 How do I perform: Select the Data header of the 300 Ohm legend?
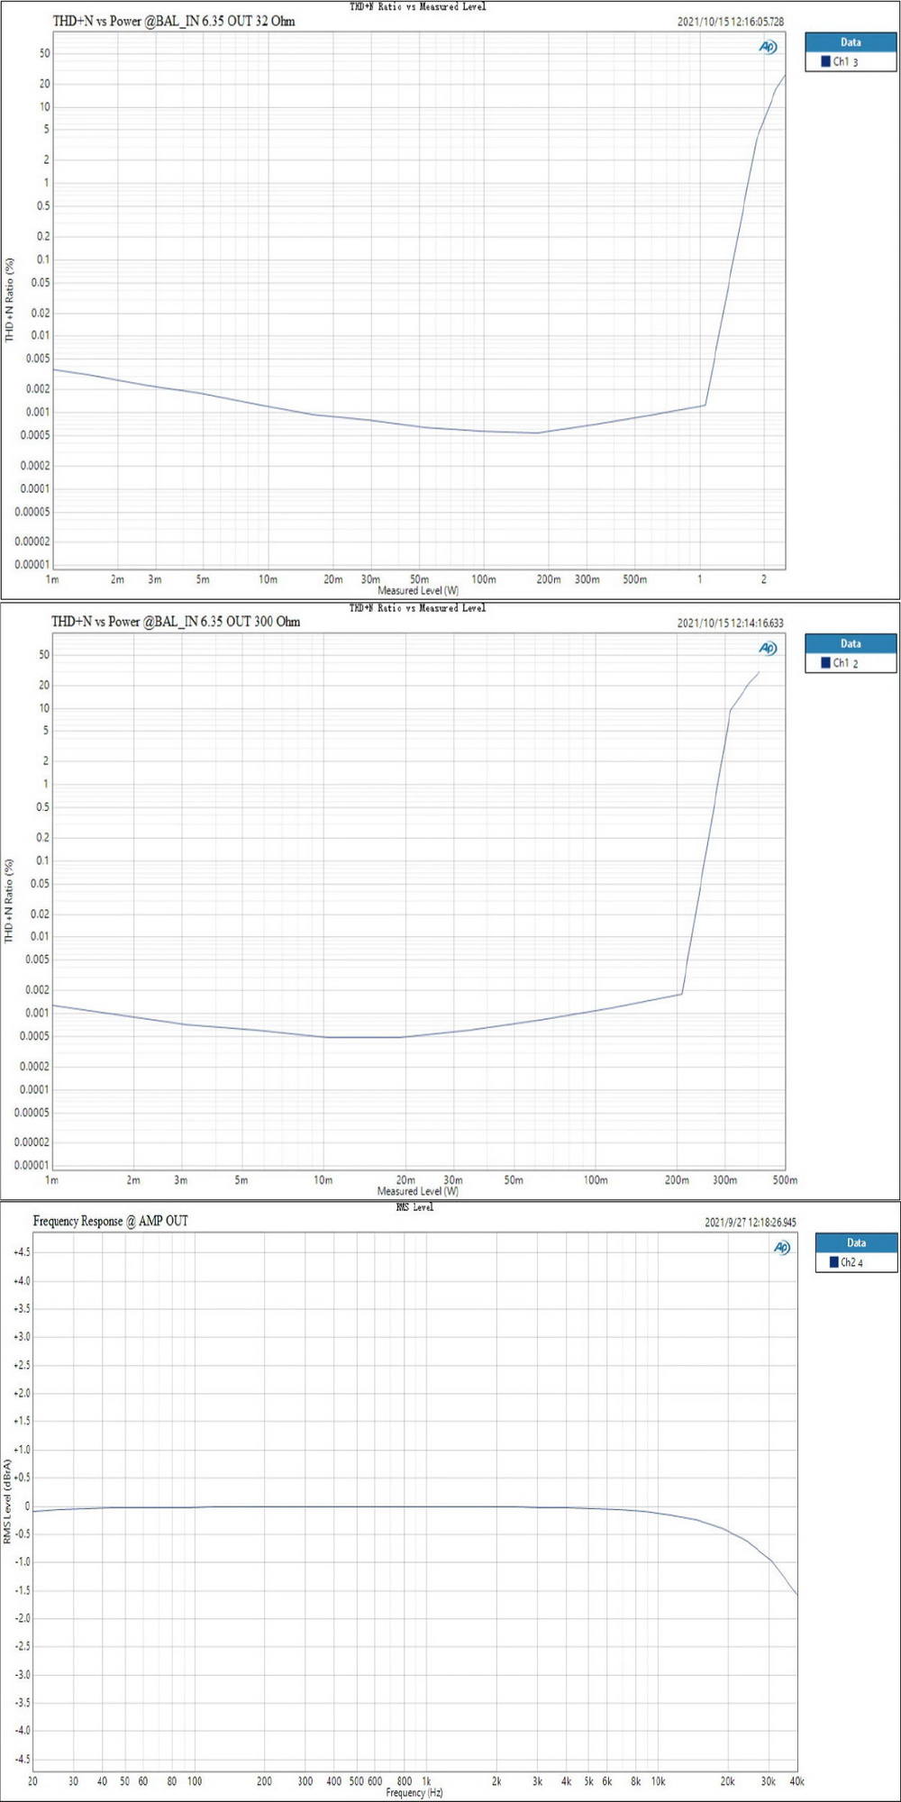click(851, 643)
